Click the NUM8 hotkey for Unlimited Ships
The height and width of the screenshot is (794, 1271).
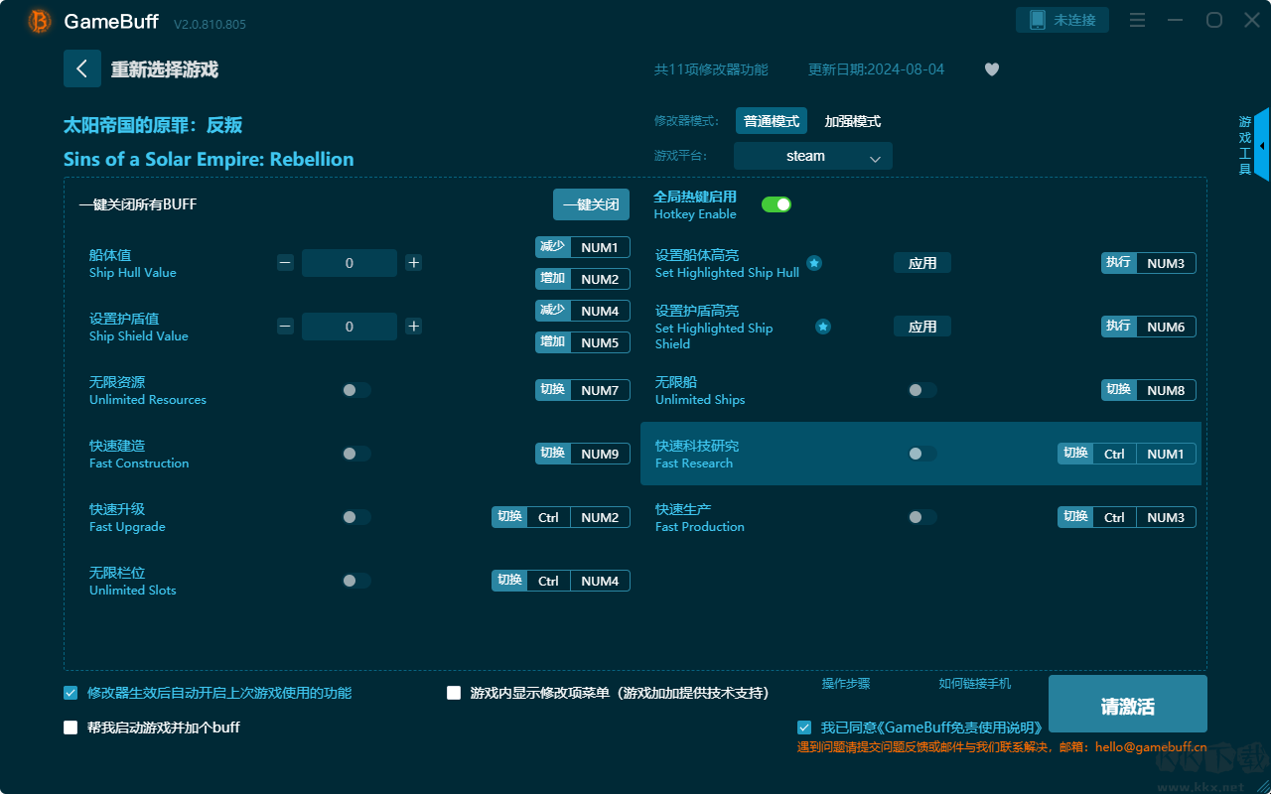click(x=1149, y=390)
